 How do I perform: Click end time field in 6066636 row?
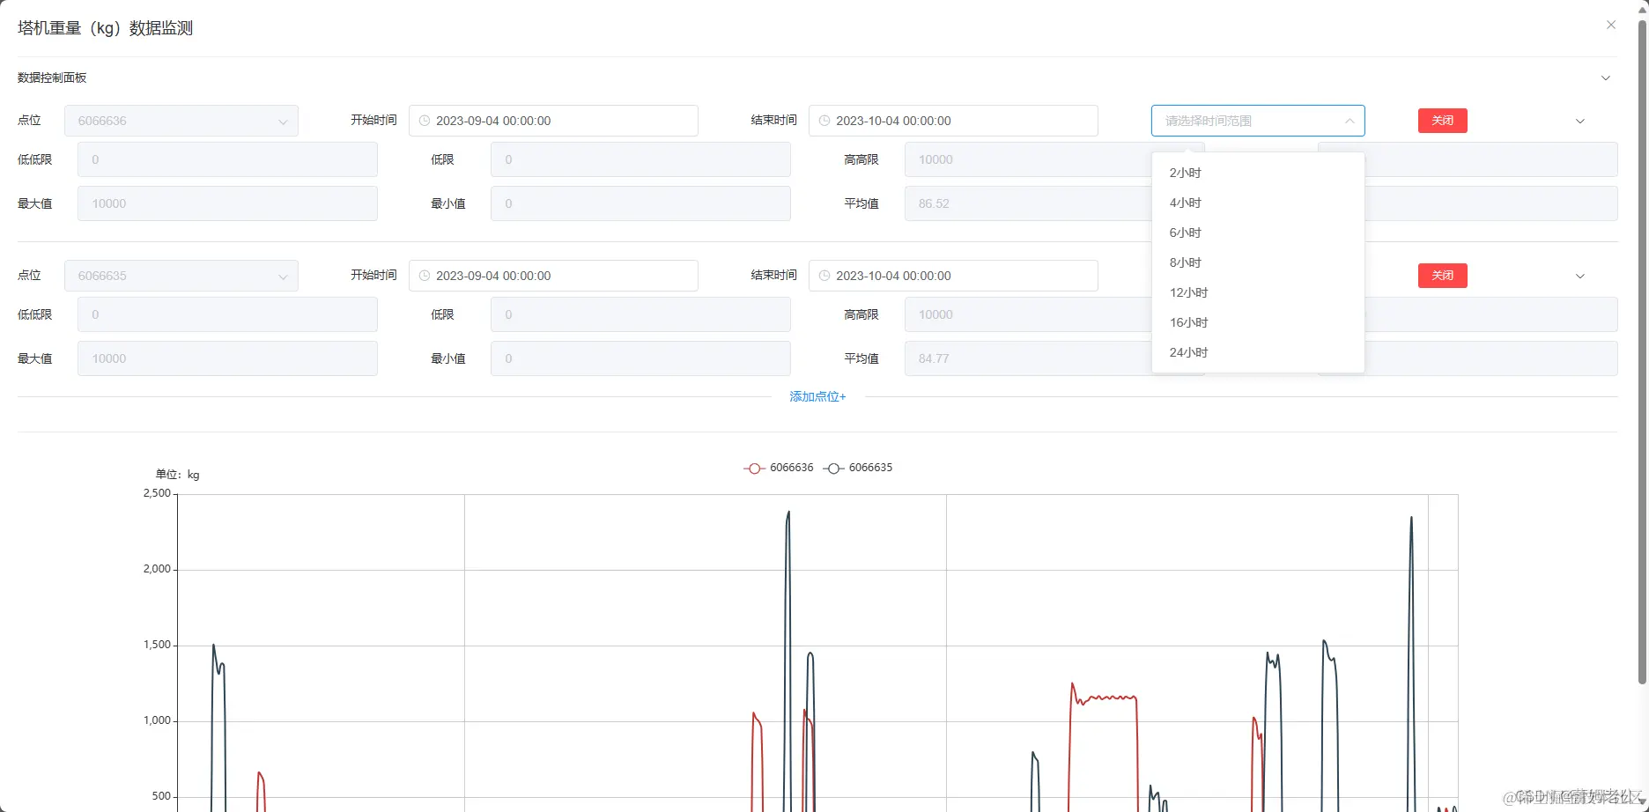(953, 121)
